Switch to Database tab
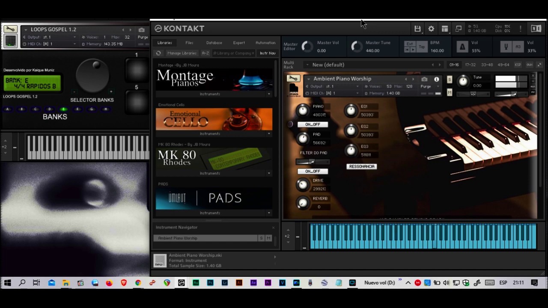 [x=214, y=43]
